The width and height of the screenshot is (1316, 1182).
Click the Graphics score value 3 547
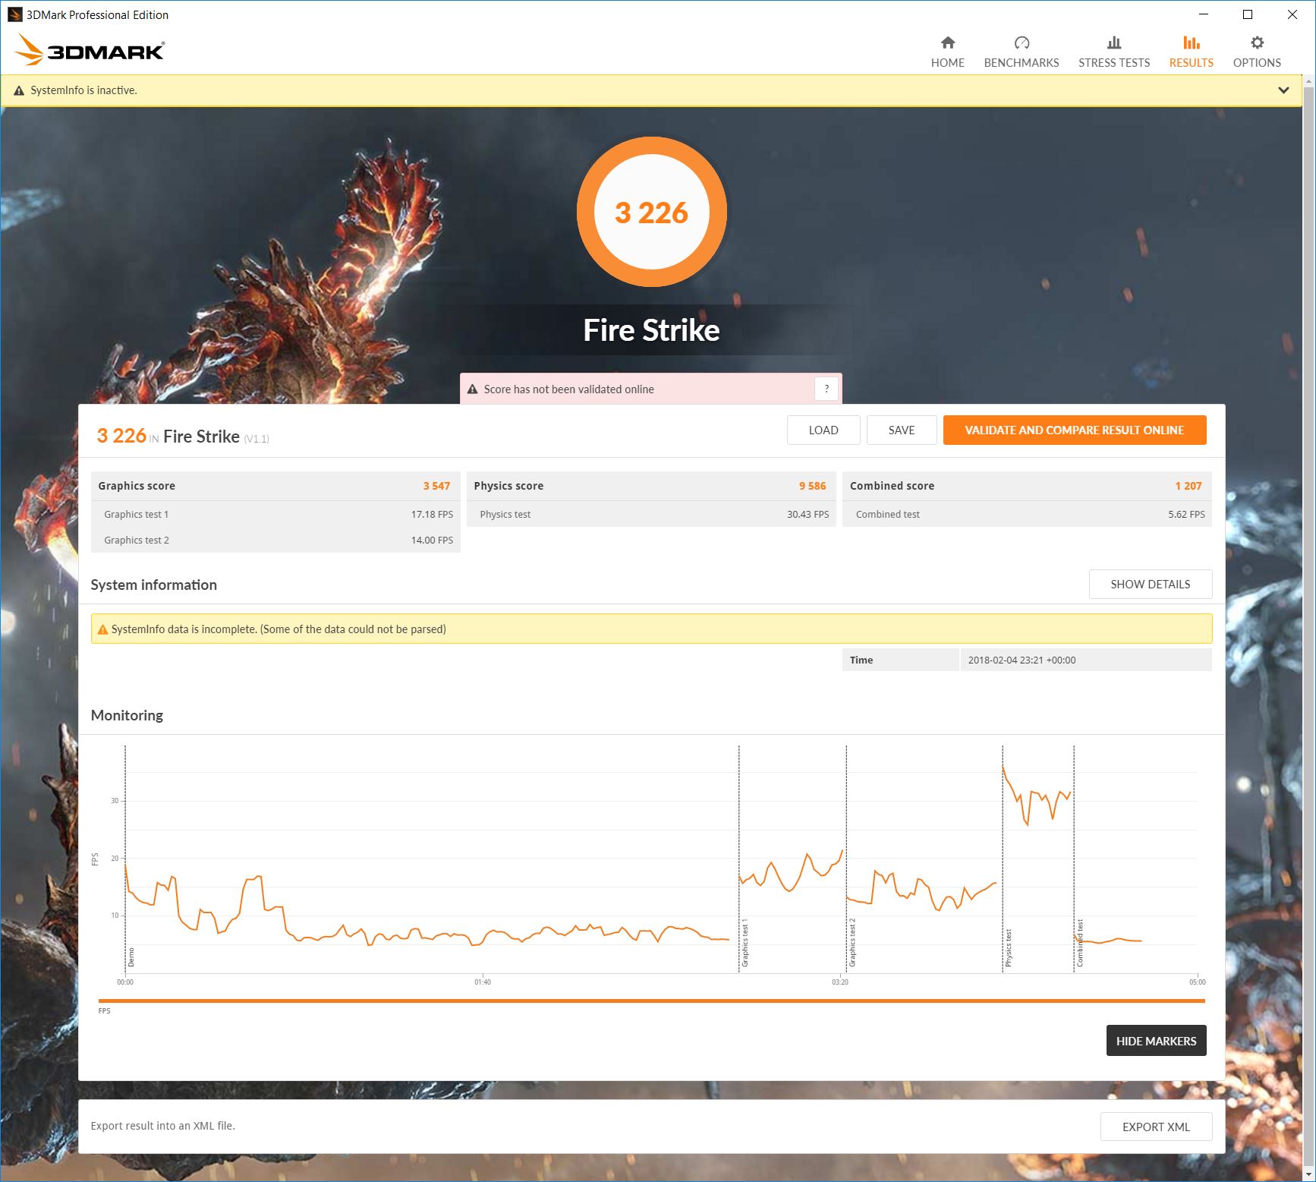[x=436, y=486]
